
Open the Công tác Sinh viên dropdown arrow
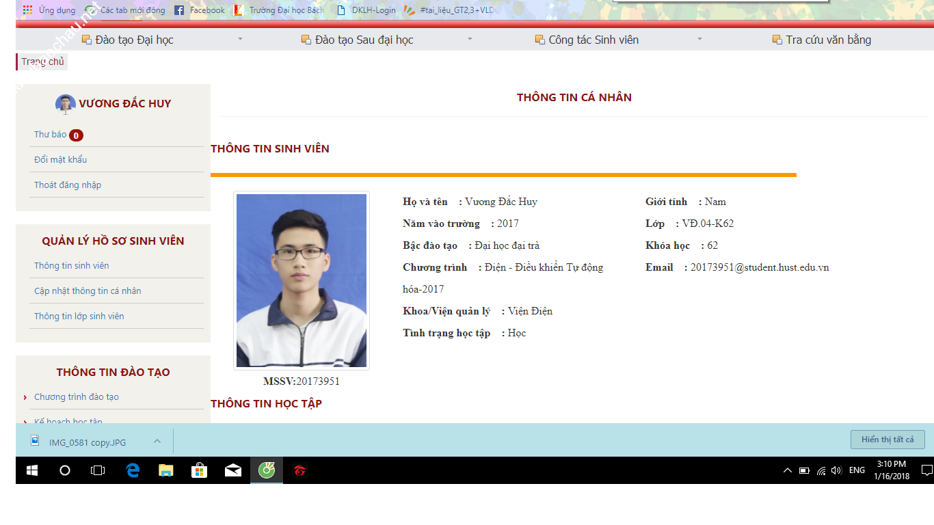(x=699, y=40)
